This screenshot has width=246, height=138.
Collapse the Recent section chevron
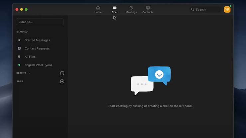[29, 73]
